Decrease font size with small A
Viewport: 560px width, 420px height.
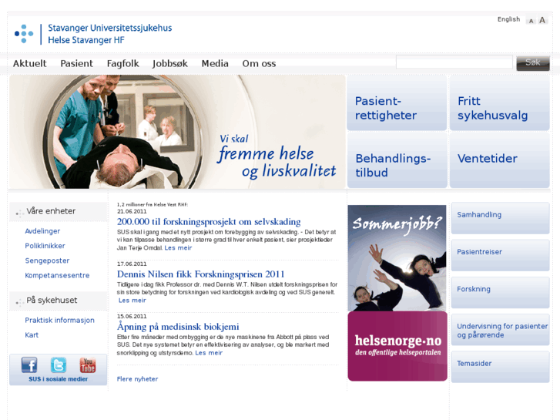coord(531,21)
